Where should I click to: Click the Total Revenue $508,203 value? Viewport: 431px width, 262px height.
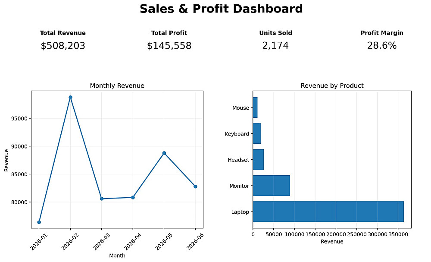pyautogui.click(x=63, y=46)
